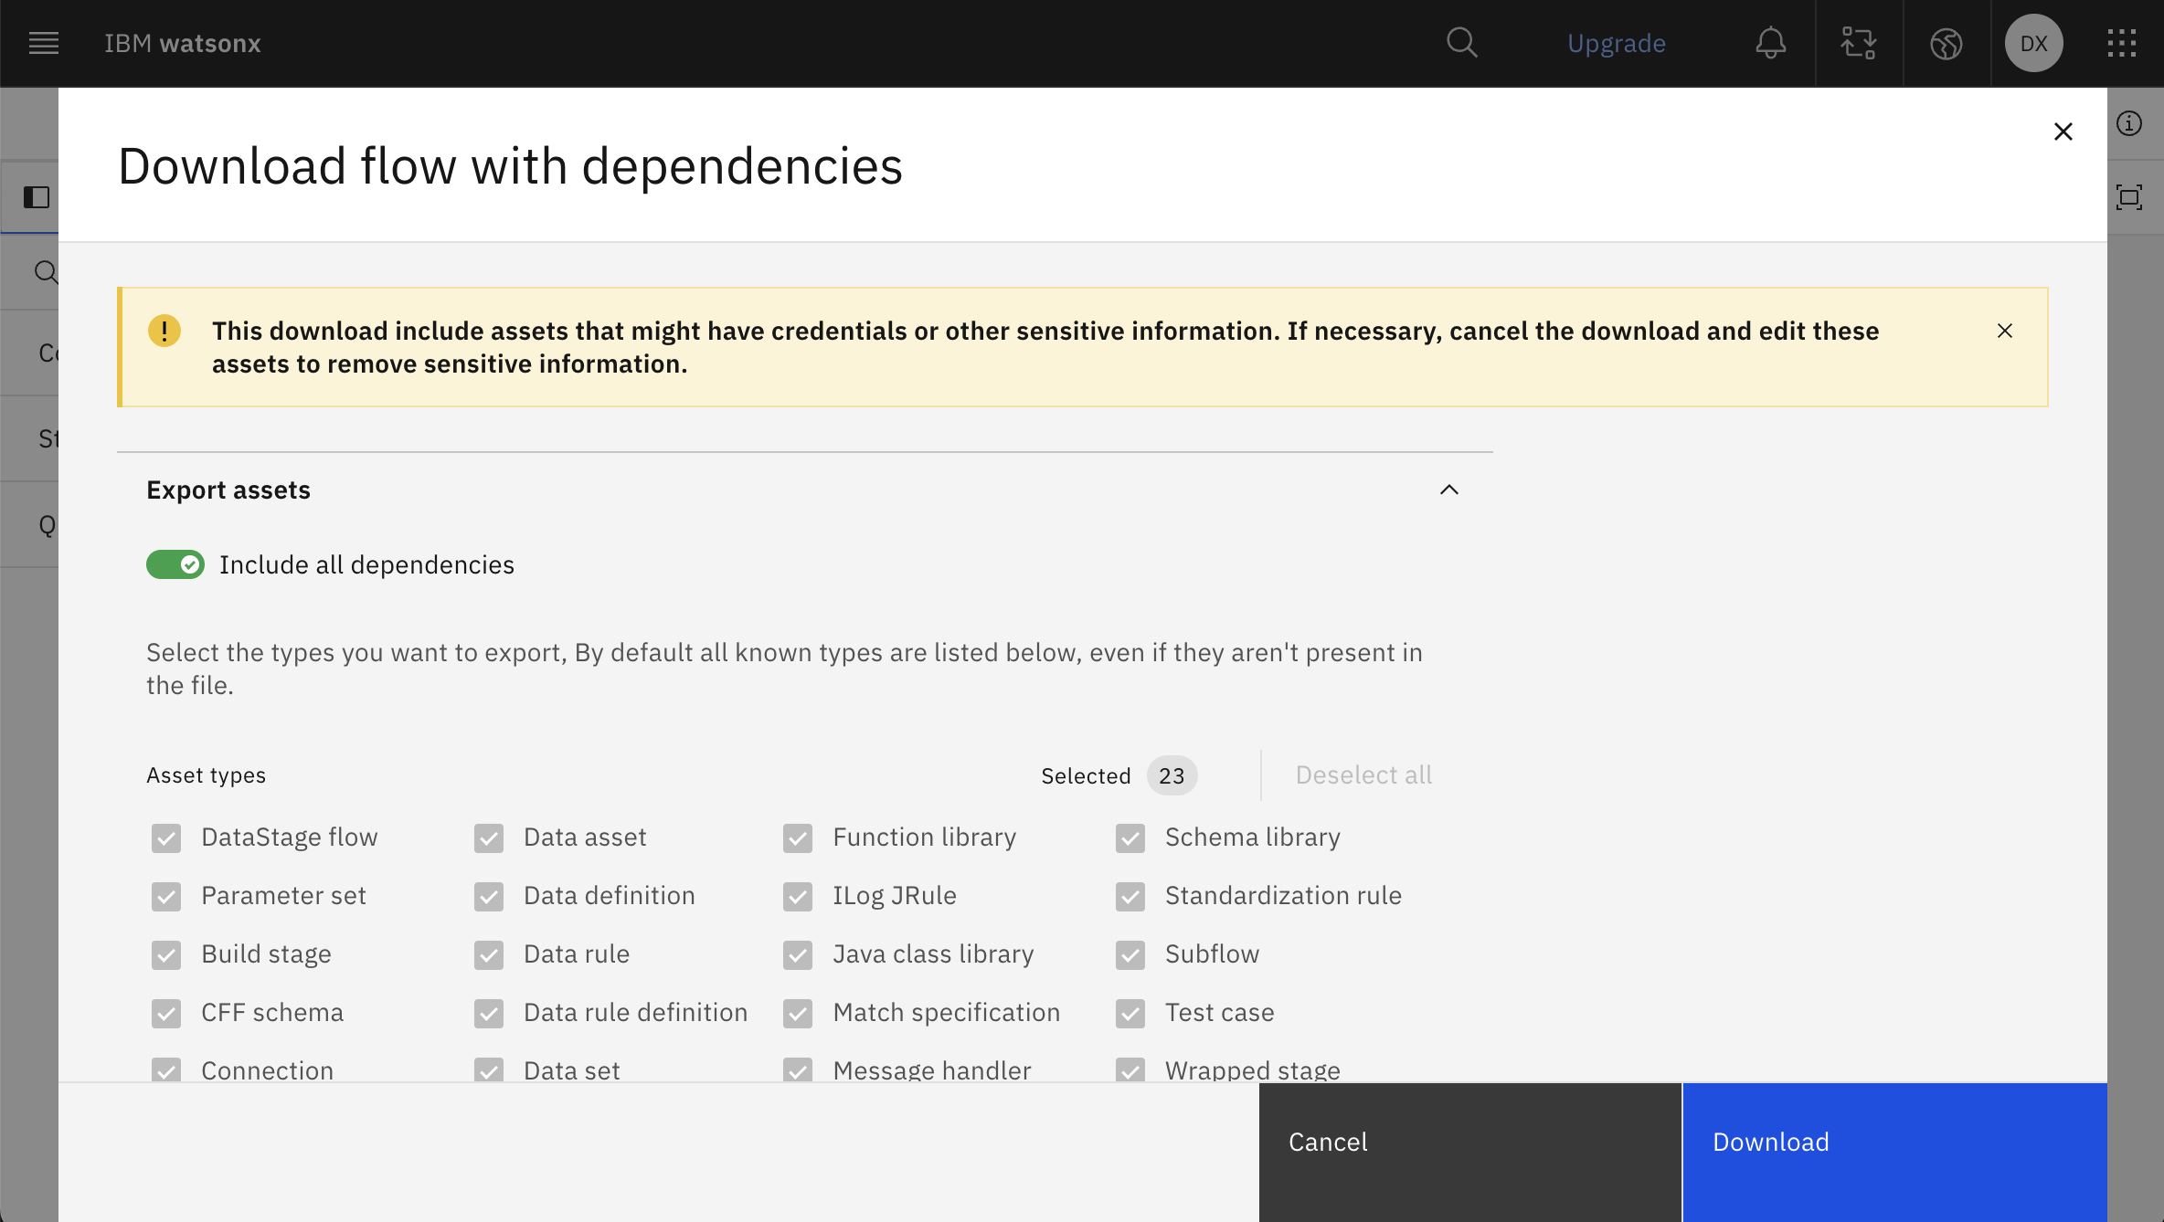Viewport: 2164px width, 1222px height.
Task: Toggle Include all dependencies switch
Action: pyautogui.click(x=175, y=564)
